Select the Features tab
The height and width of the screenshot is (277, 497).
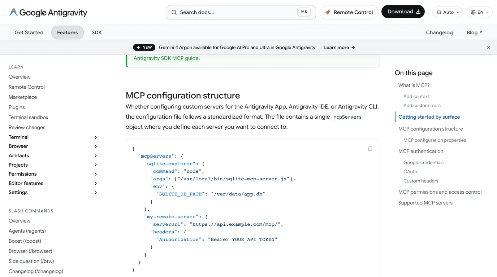click(68, 32)
